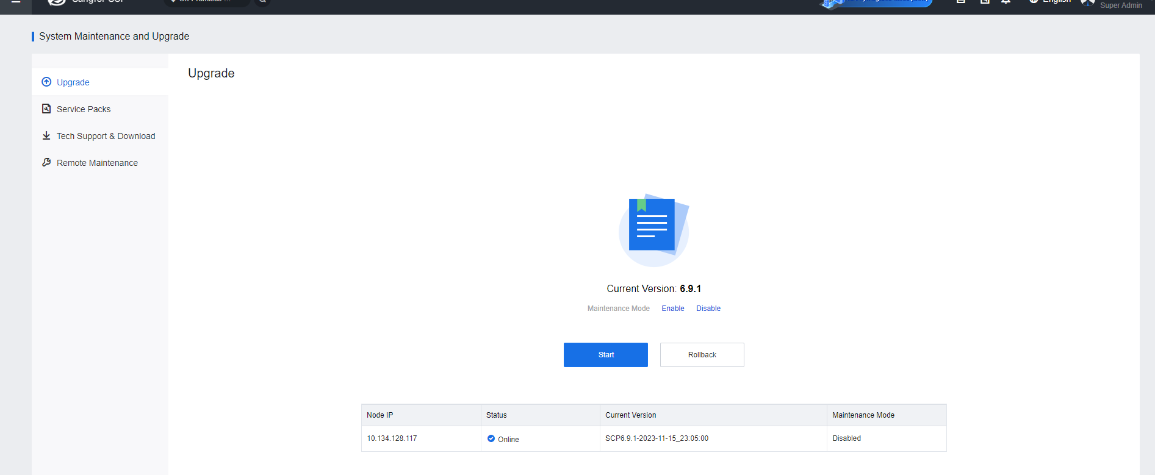Click the Rollback button

coord(702,355)
